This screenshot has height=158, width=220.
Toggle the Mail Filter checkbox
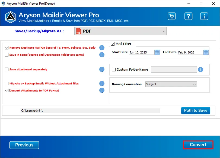point(113,44)
